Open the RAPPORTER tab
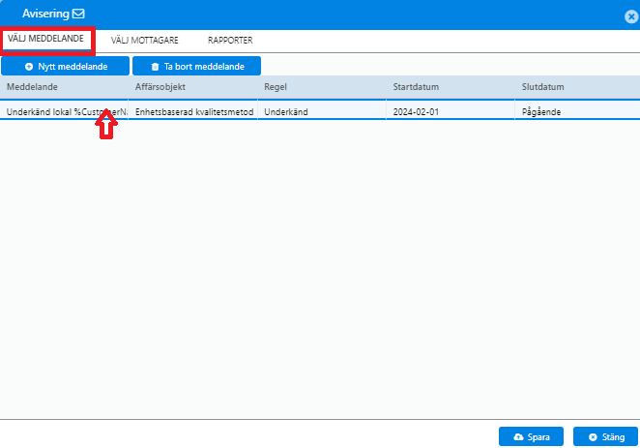 click(x=230, y=41)
